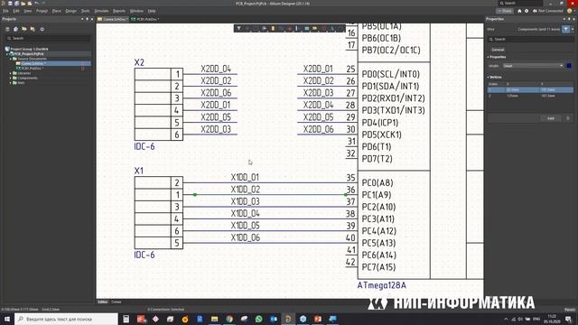The height and width of the screenshot is (325, 578).
Task: Open the Design menu
Action: [70, 11]
